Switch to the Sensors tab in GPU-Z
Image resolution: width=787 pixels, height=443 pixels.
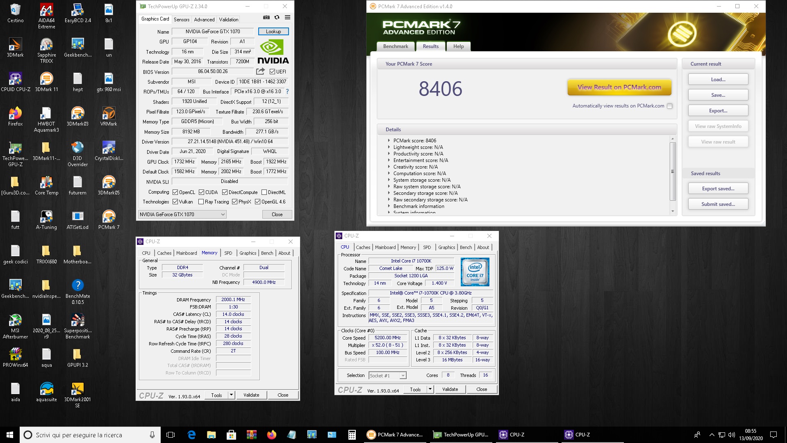click(182, 19)
